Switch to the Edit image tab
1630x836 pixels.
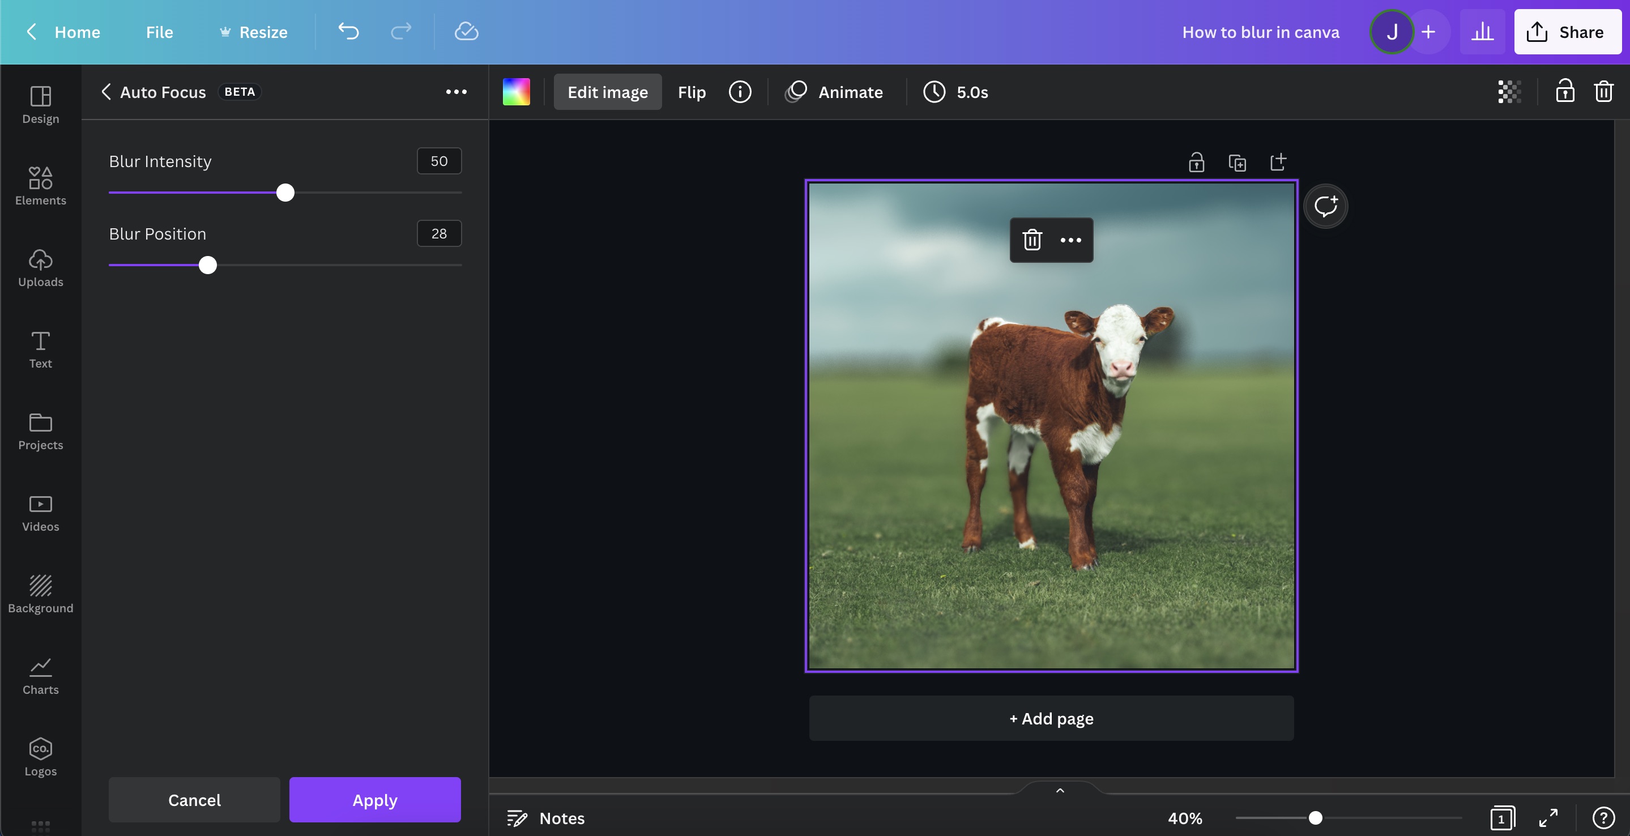607,92
